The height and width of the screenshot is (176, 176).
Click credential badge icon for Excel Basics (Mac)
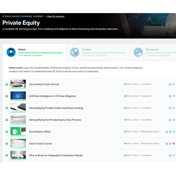(x=170, y=132)
